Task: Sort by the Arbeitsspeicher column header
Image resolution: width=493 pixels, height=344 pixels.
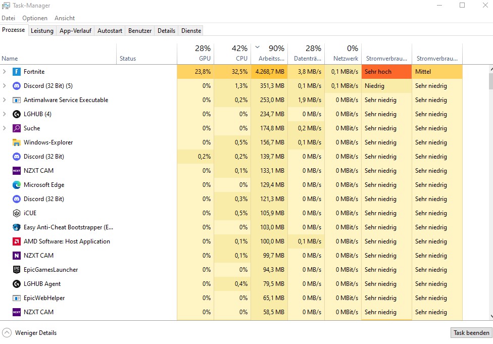Action: pos(269,54)
